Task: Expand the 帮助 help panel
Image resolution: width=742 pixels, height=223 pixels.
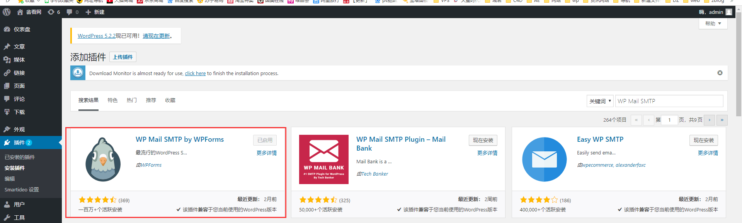Action: coord(713,23)
